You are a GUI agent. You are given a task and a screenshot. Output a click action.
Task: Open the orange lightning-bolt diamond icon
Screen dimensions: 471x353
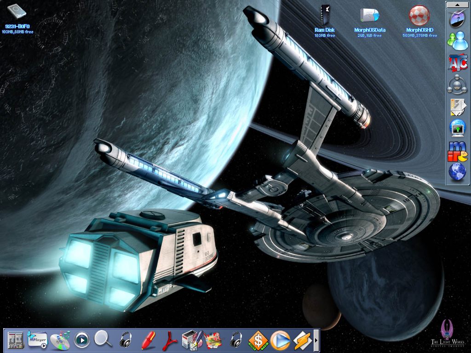pos(303,341)
